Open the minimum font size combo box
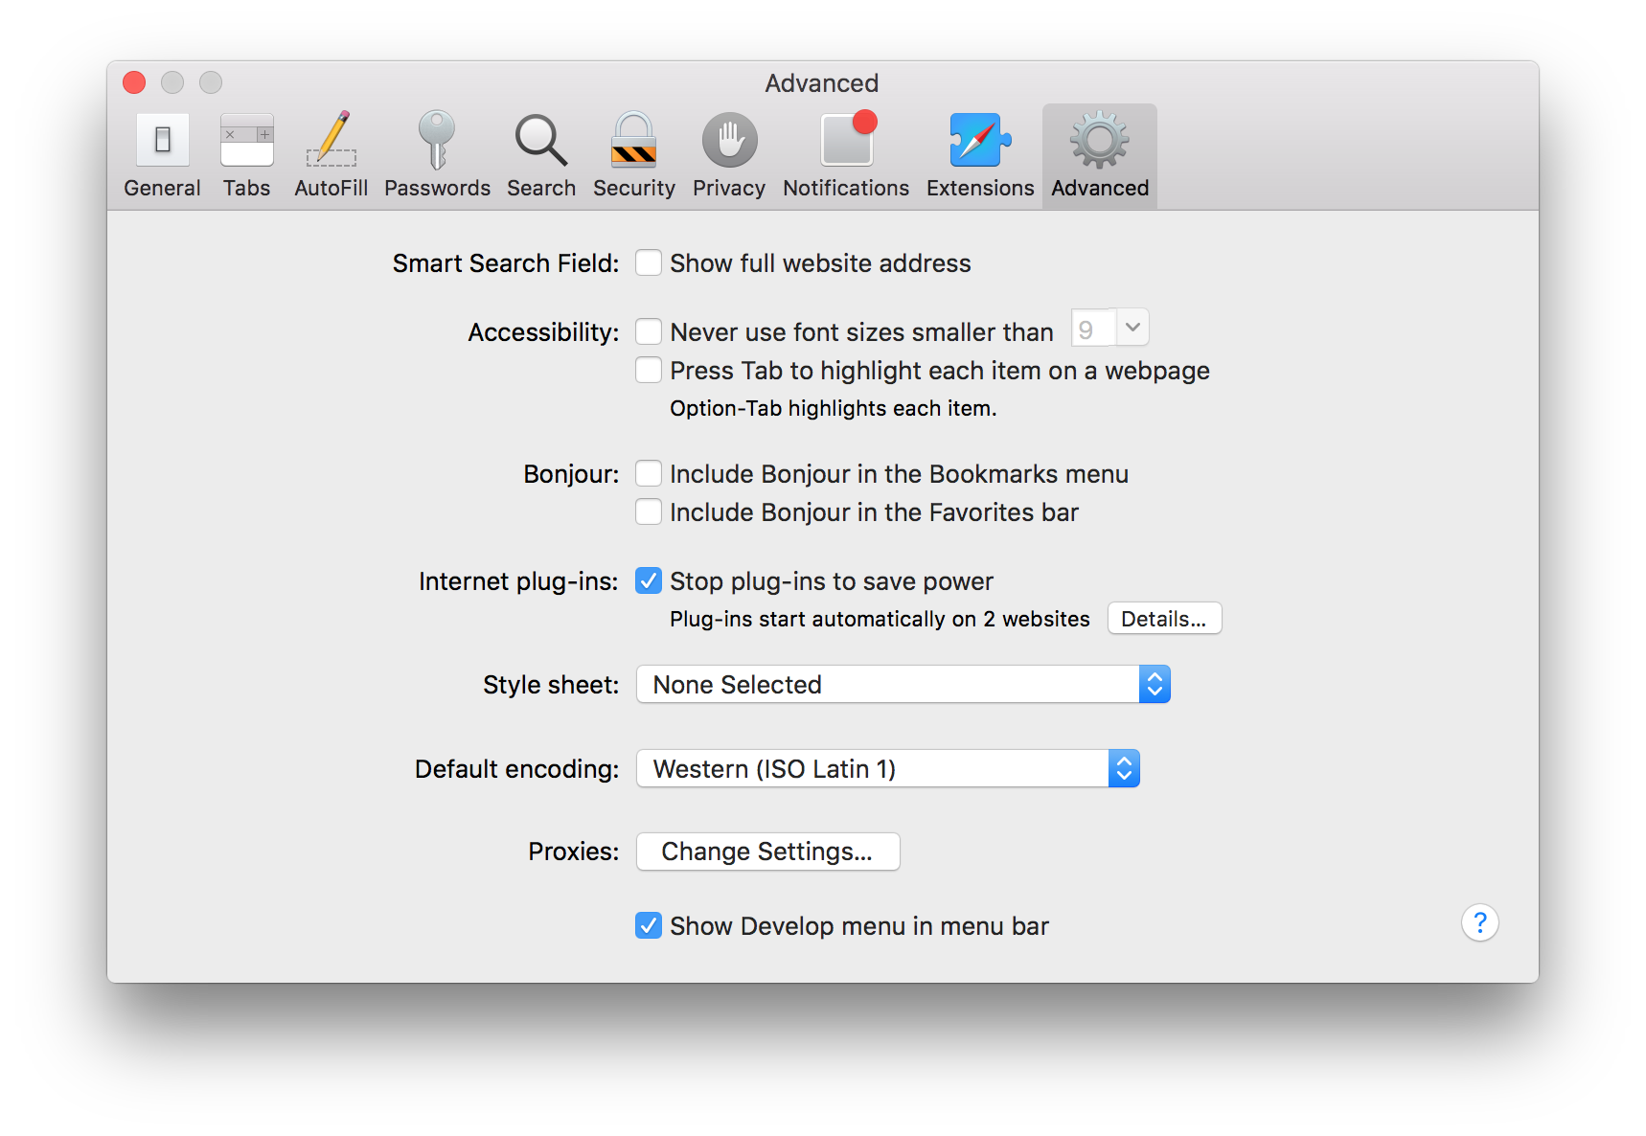This screenshot has height=1136, width=1646. click(1109, 329)
